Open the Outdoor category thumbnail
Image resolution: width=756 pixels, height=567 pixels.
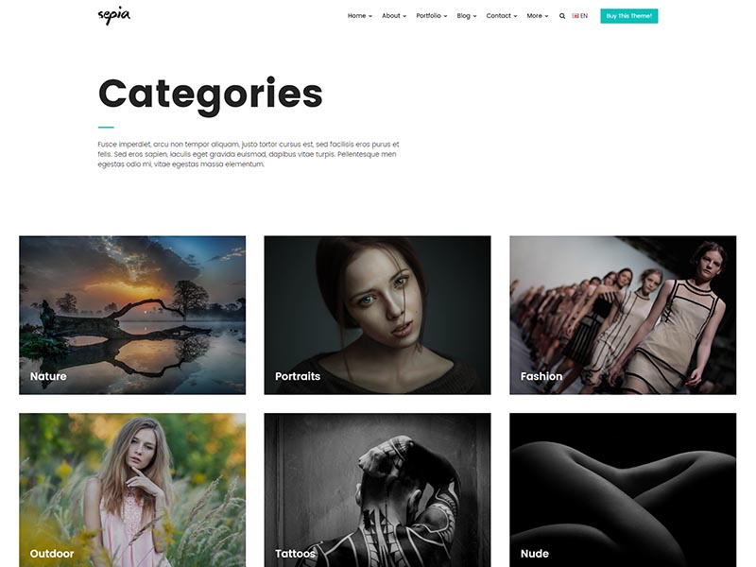point(132,490)
